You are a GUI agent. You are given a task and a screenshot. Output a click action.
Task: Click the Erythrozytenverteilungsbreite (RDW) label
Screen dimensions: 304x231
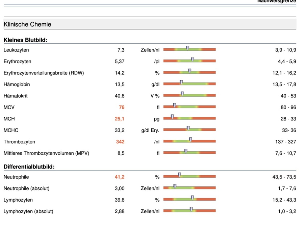[44, 73]
